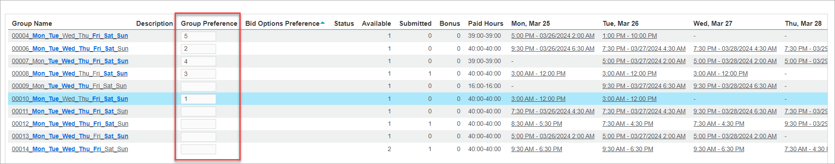Open Tuesday 1:00 PM - 10:00 PM shift
This screenshot has height=164, width=835.
click(630, 36)
